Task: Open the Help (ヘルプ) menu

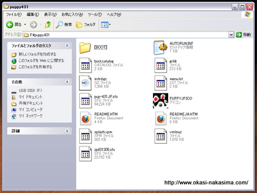Action: pos(114,14)
